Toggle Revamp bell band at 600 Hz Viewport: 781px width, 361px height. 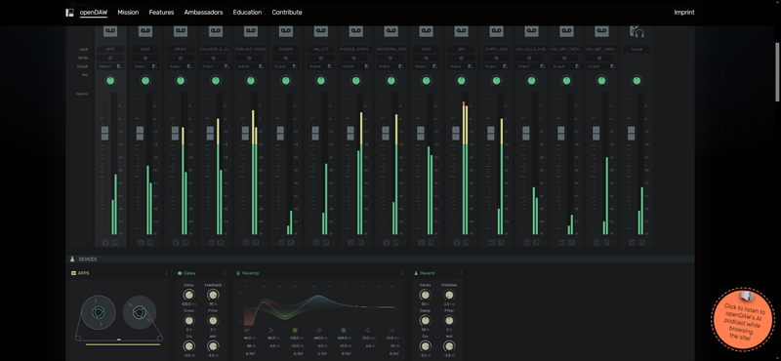tap(344, 330)
